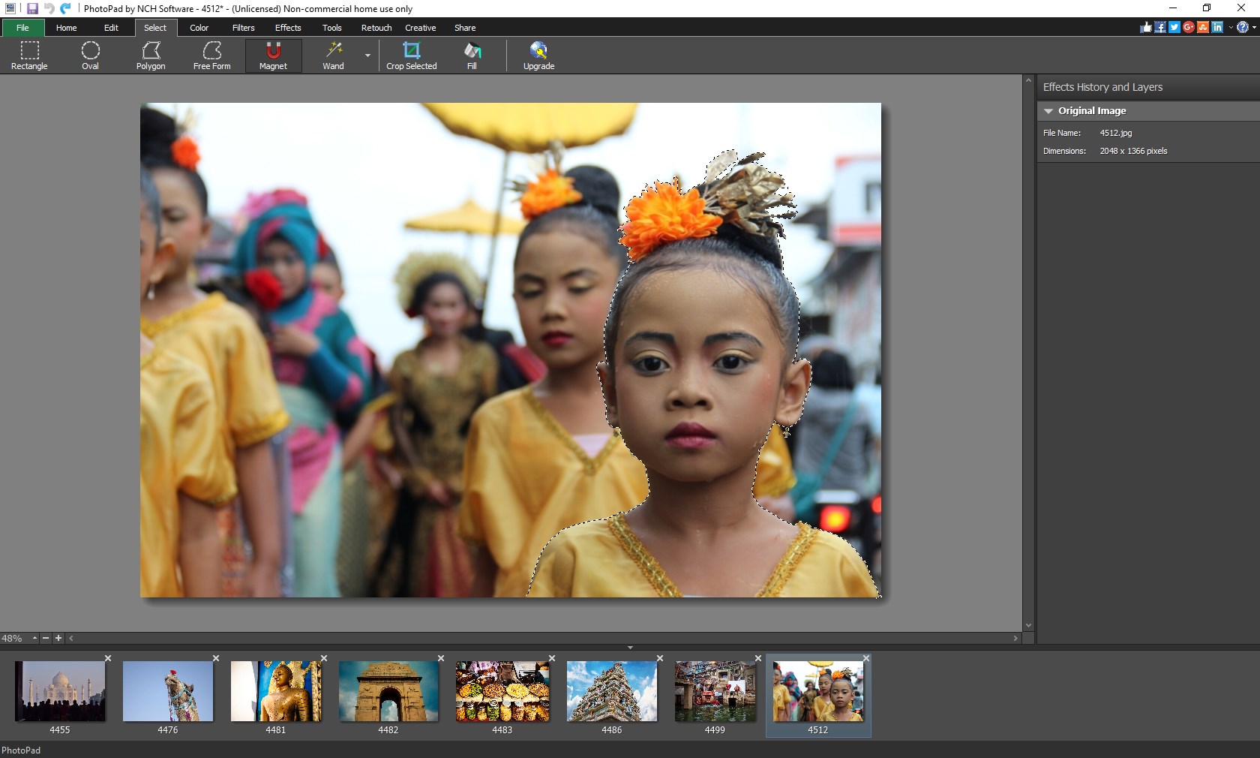Select the Free Form selection tool

coord(211,55)
